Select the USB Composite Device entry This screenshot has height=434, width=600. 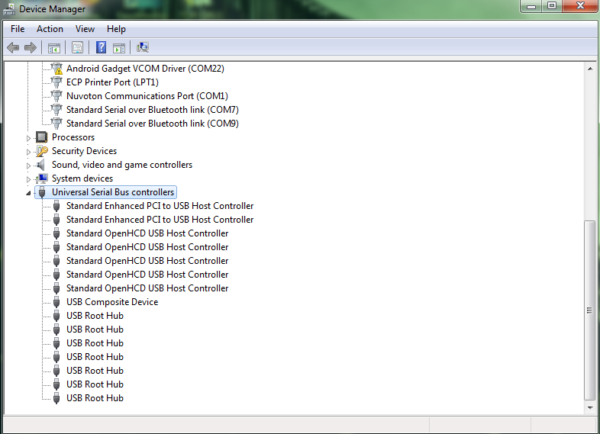pyautogui.click(x=112, y=302)
